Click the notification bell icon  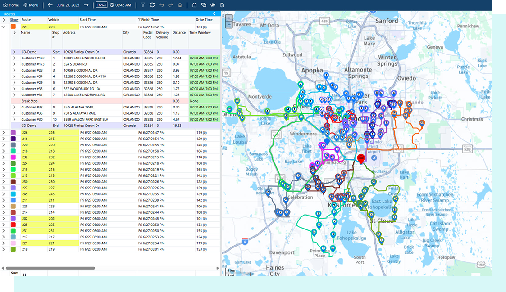[180, 5]
